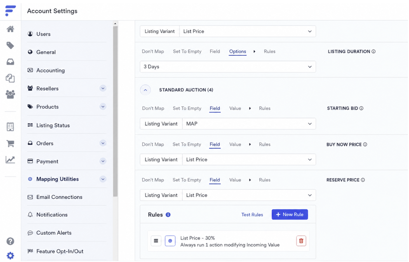The image size is (409, 262).
Task: Click the rule drag handle icon
Action: tap(156, 241)
